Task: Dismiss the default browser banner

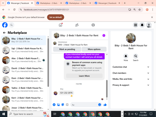Action: pos(152,17)
